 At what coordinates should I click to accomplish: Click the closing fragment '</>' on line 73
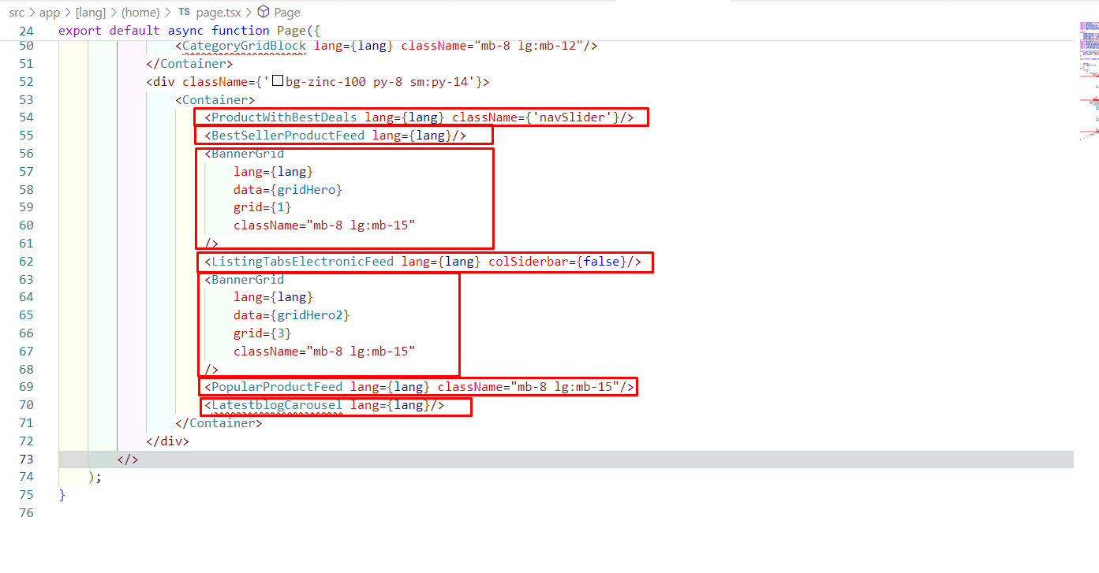[128, 459]
